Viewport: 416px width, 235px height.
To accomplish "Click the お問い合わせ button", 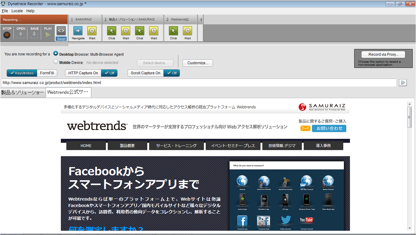I will [329, 128].
